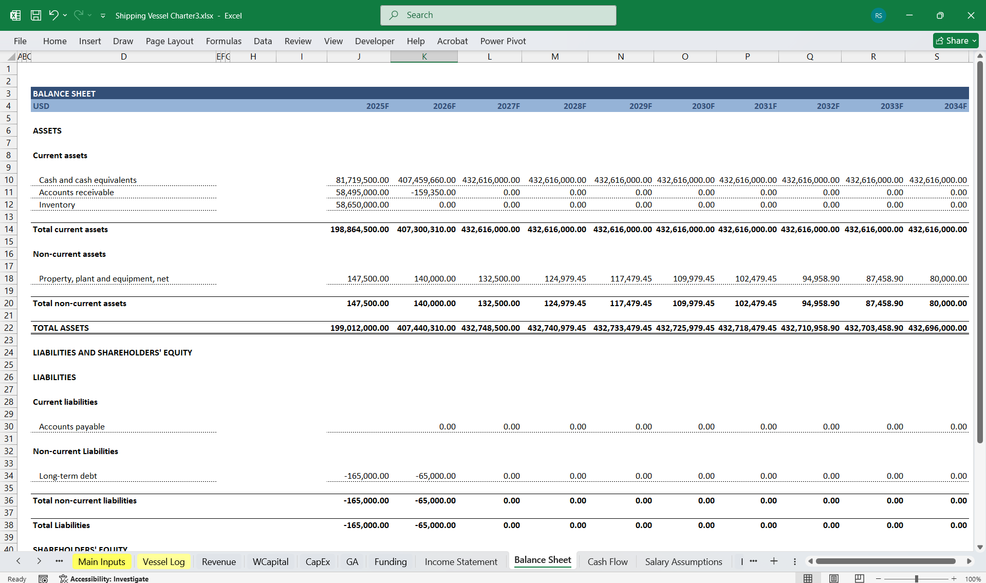
Task: Click the zoom in plus button
Action: tap(954, 579)
